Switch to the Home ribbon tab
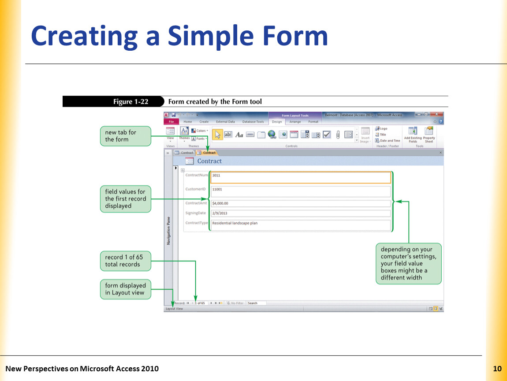 pos(187,122)
